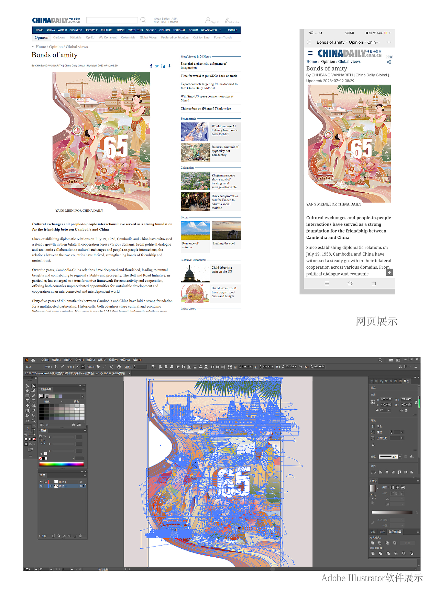Select the Type tool (T) in toolbox
Viewport: 440px width, 592px height.
tap(27, 401)
